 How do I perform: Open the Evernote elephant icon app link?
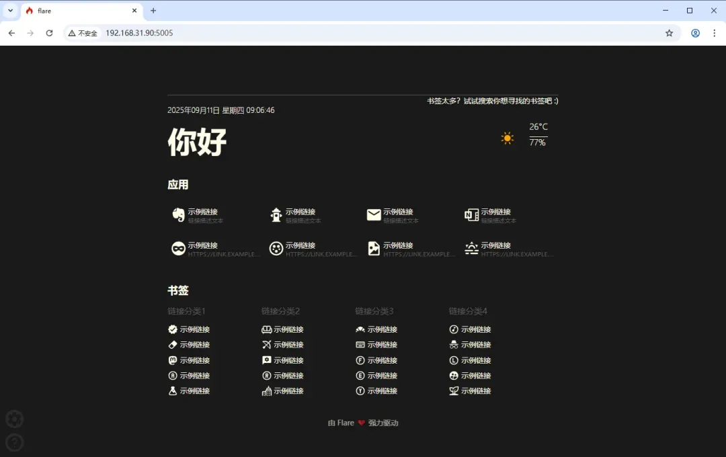[x=178, y=215]
